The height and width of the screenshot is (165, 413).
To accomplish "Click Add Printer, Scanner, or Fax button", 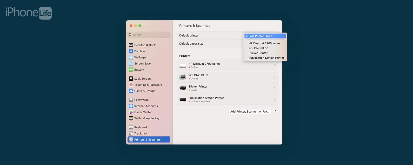I will 250,112.
